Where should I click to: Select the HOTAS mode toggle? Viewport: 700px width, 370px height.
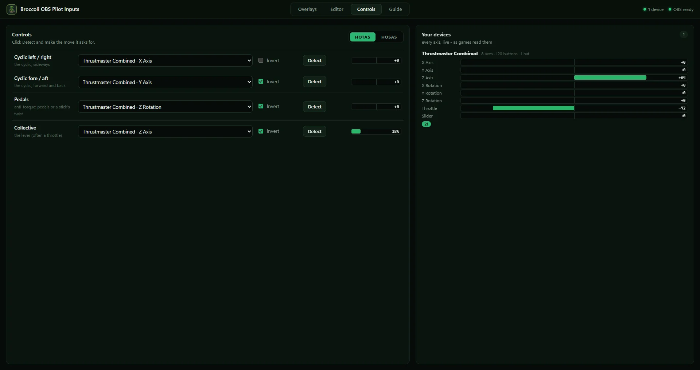point(362,37)
